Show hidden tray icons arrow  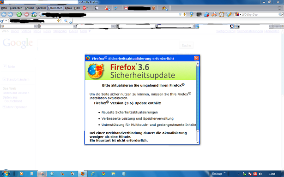pos(239,174)
